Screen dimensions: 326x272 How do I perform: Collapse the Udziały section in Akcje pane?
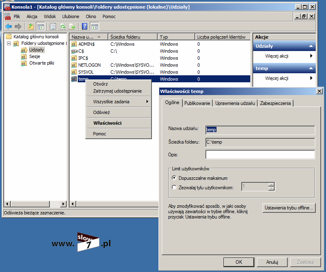pos(311,46)
